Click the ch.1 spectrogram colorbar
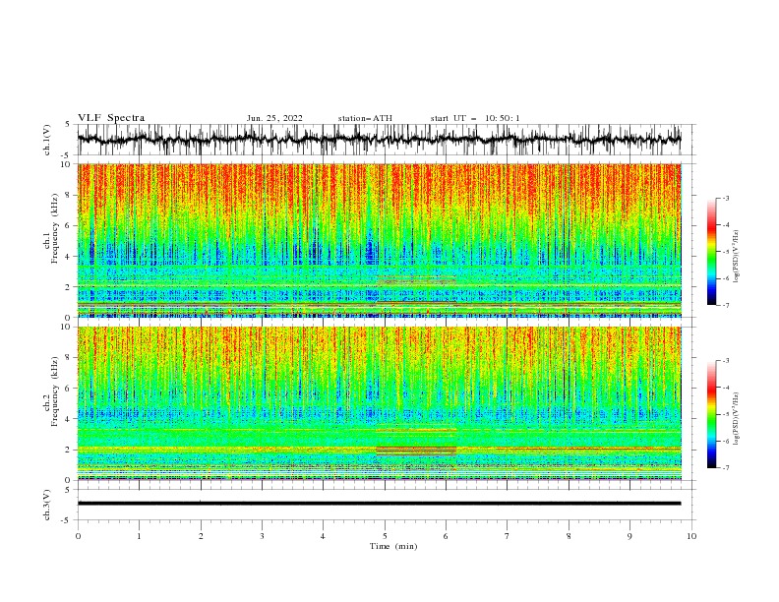779x602 pixels. [711, 252]
